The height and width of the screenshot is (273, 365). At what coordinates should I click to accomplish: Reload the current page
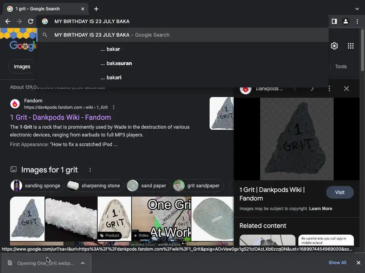(x=31, y=21)
